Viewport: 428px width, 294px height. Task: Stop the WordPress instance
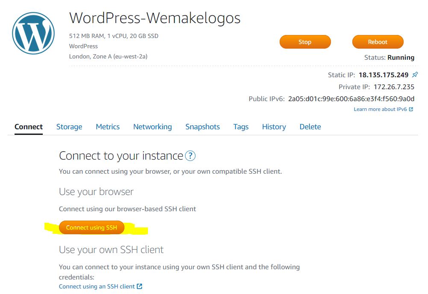(x=305, y=42)
